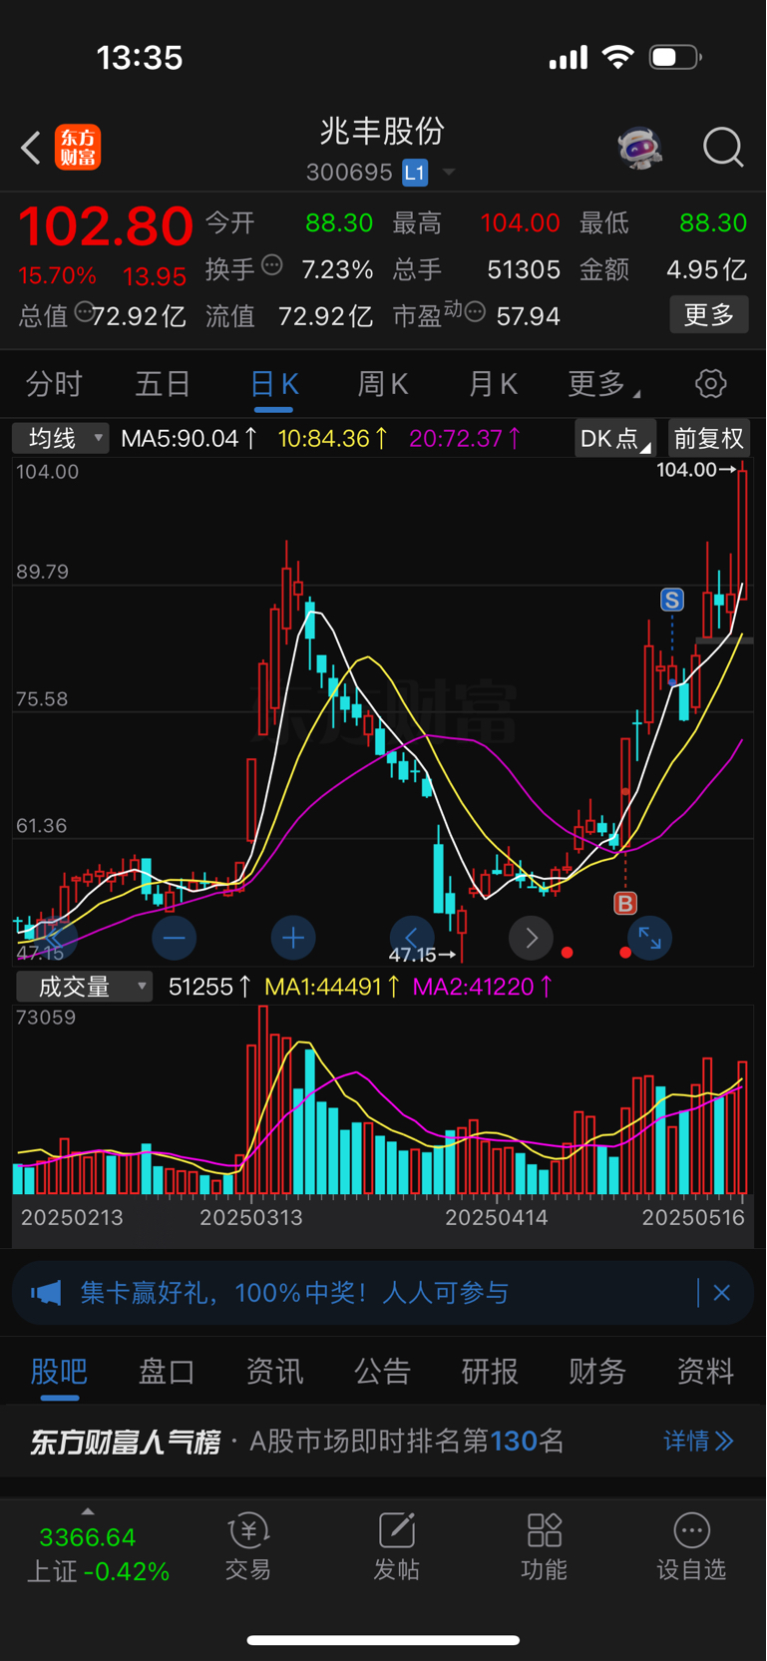This screenshot has width=767, height=1661.
Task: Switch to the 分时 chart tab
Action: (54, 384)
